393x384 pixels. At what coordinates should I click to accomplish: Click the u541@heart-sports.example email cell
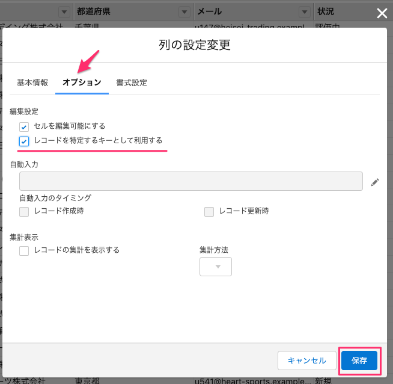253,381
